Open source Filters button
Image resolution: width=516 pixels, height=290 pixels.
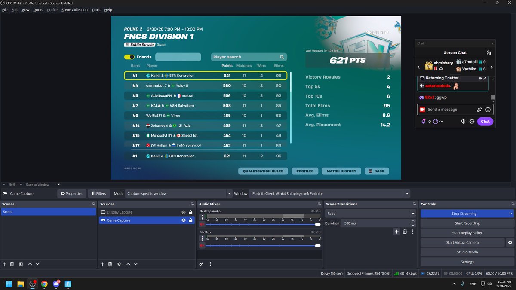coord(98,194)
